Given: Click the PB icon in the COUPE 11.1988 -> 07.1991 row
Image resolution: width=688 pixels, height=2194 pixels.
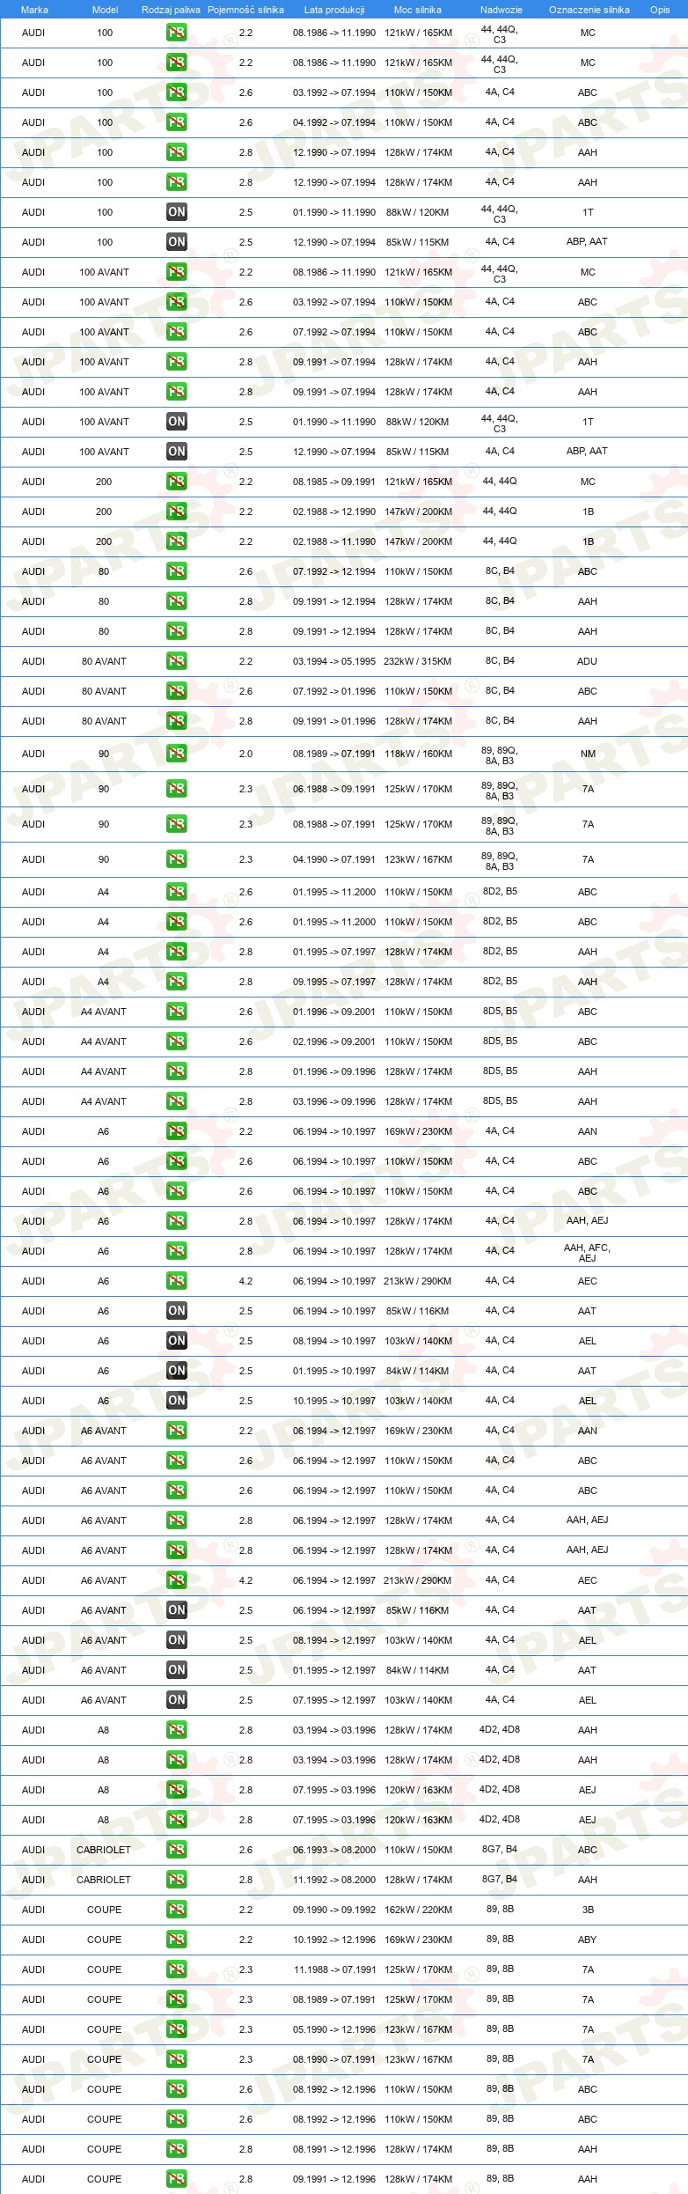Looking at the screenshot, I should point(177,1969).
